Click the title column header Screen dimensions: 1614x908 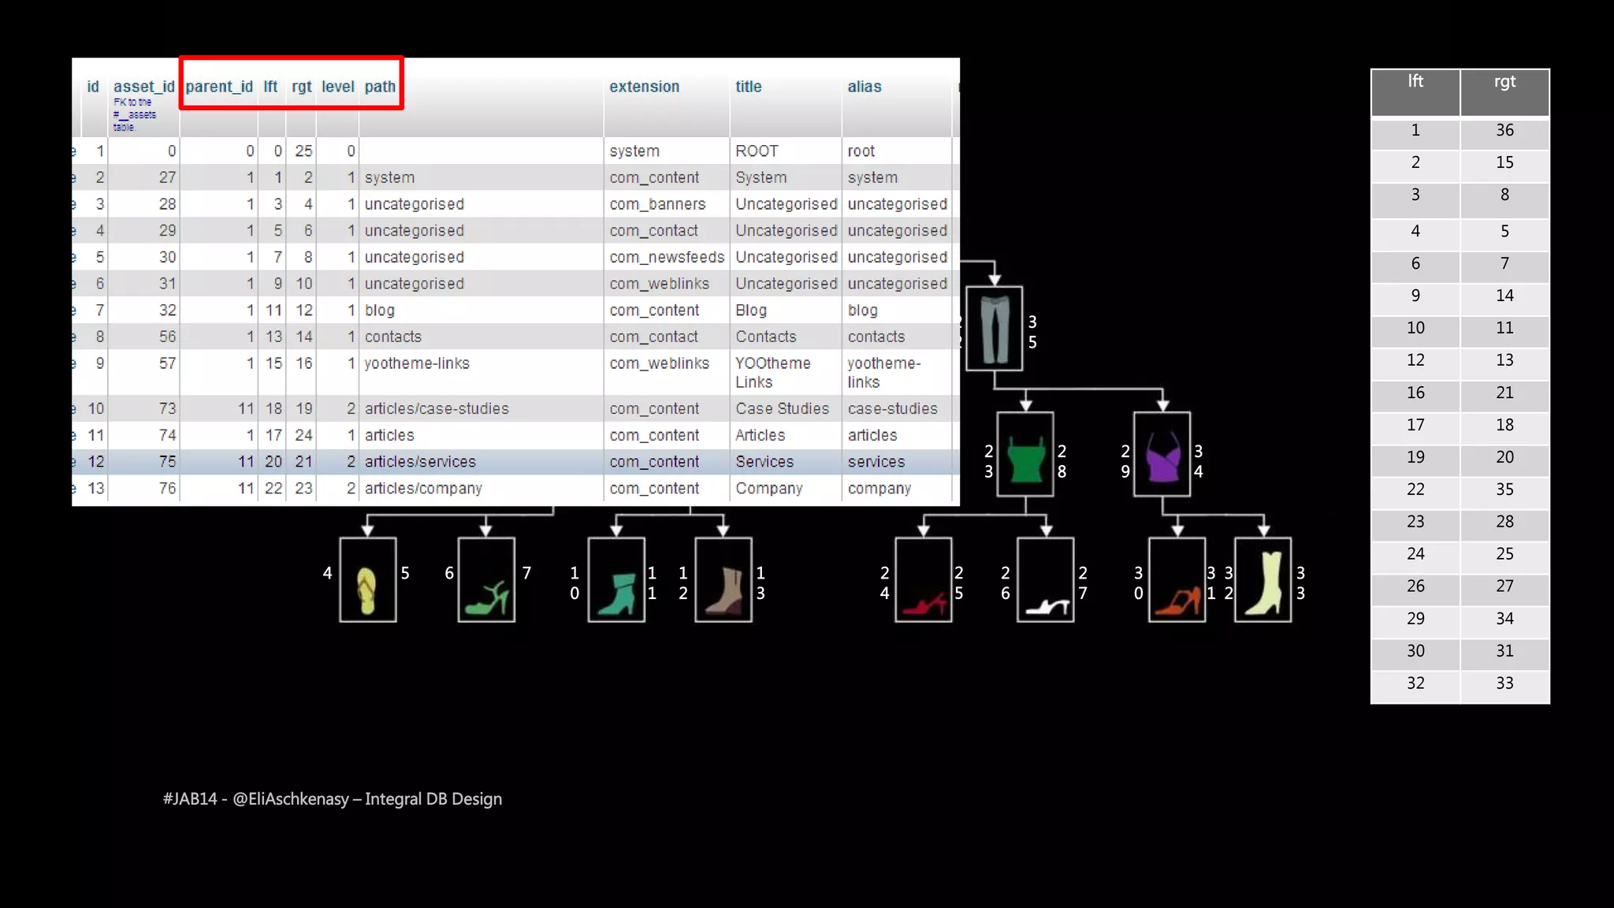748,87
